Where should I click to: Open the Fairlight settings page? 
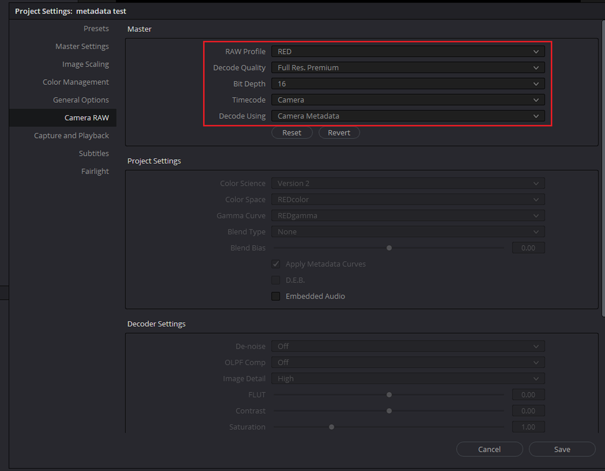[x=95, y=171]
